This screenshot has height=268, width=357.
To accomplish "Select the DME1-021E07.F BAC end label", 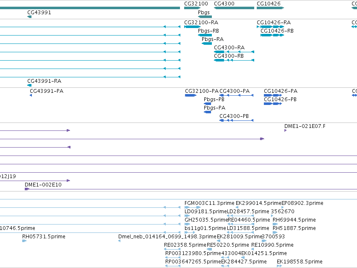I will coord(305,126).
